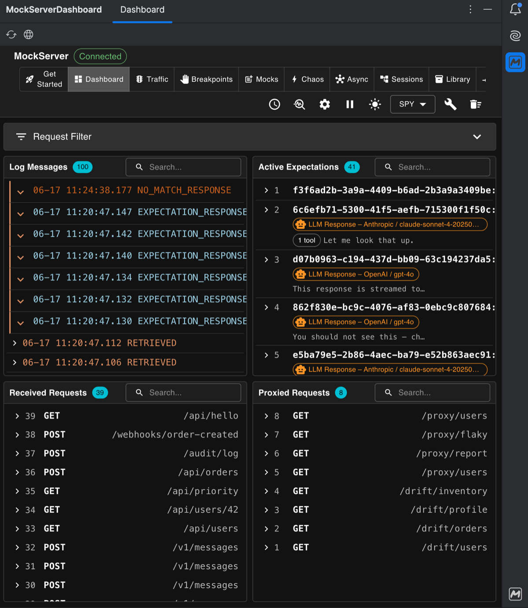This screenshot has width=528, height=608.
Task: Click the Log Messages search field
Action: [183, 167]
